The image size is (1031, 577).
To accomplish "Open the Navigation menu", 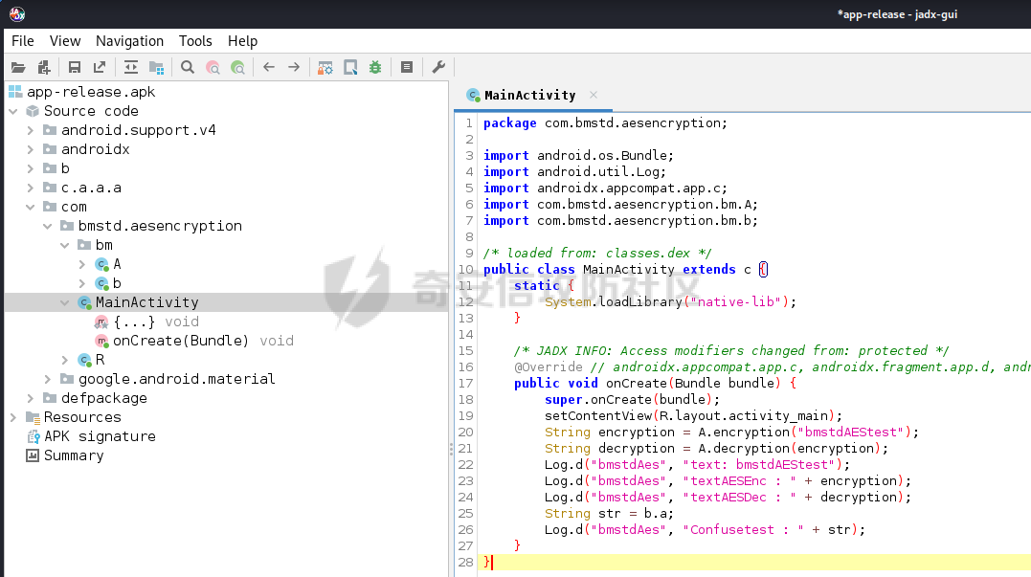I will pos(129,41).
